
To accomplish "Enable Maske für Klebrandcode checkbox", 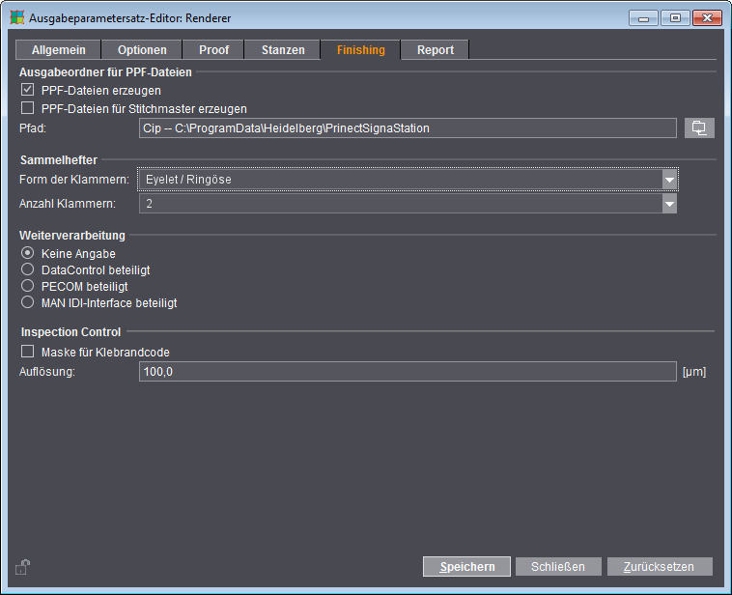I will [x=28, y=352].
